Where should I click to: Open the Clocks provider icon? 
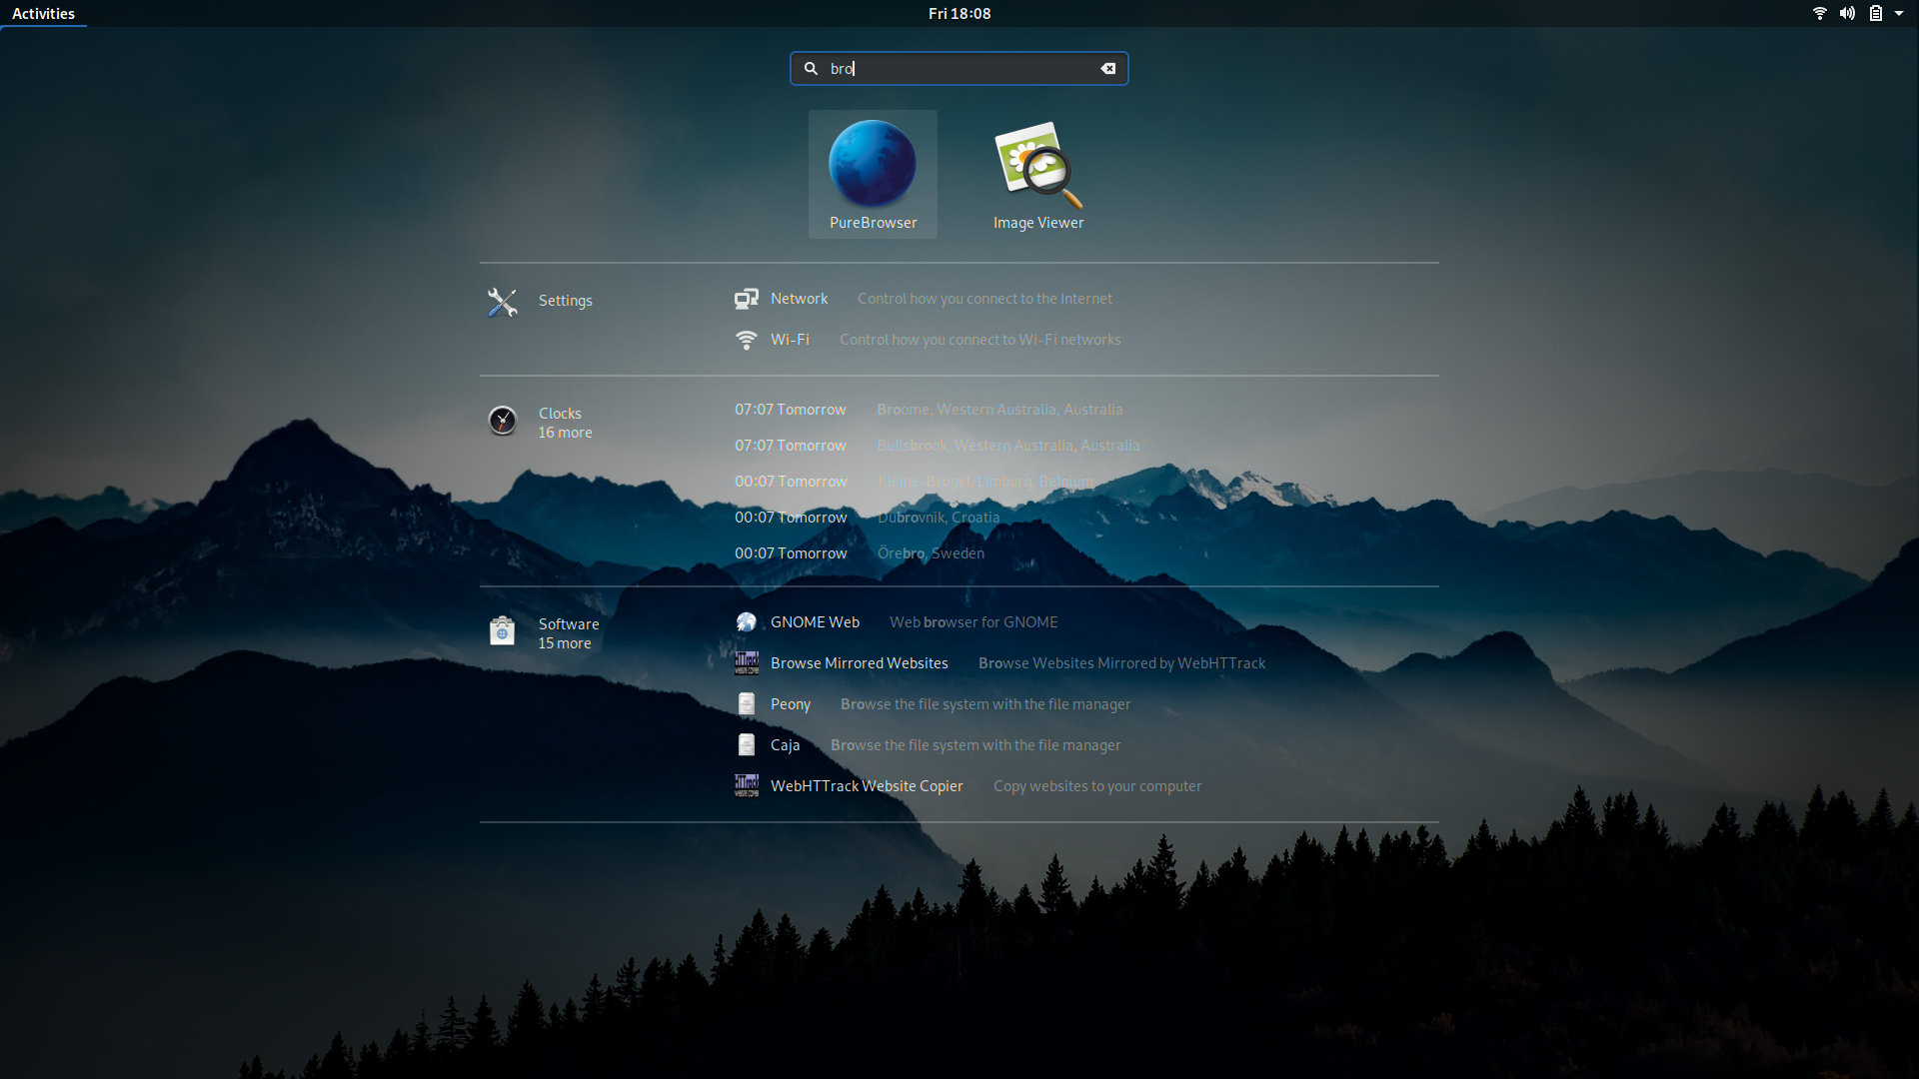tap(502, 421)
